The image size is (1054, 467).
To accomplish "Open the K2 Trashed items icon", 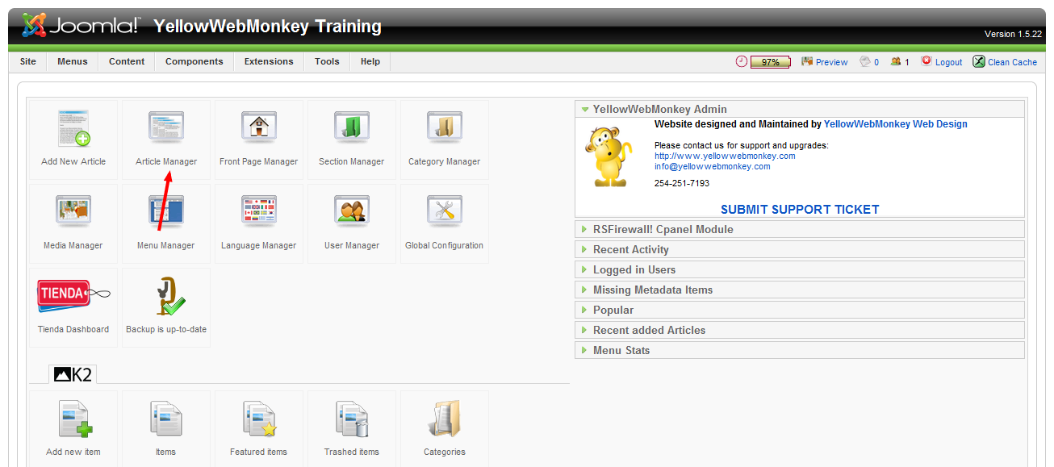I will pyautogui.click(x=352, y=419).
